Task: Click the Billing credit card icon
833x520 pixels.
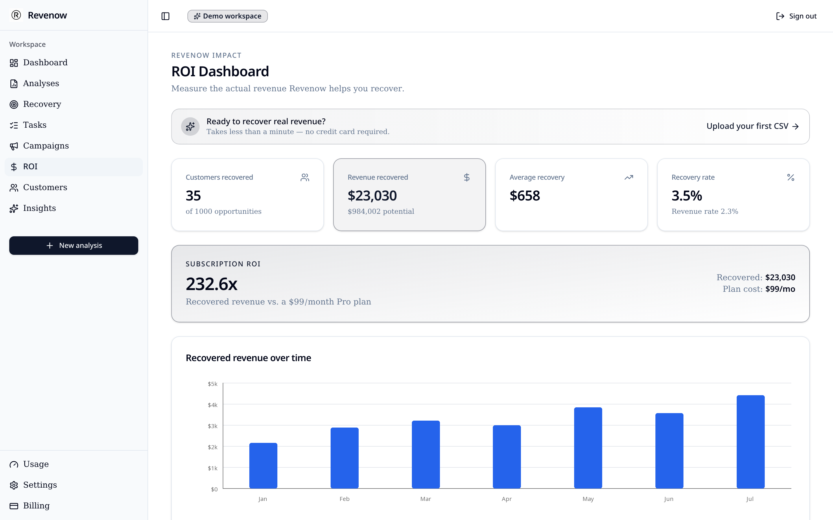Action: (14, 506)
